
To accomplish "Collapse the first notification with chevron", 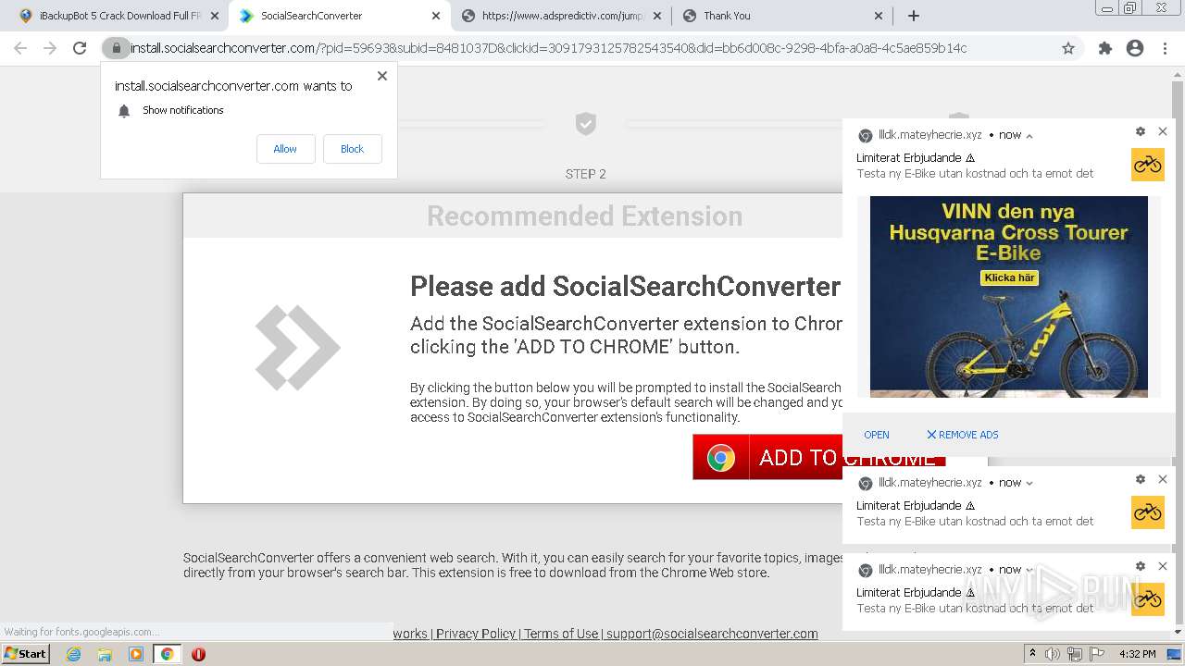I will tap(1029, 135).
